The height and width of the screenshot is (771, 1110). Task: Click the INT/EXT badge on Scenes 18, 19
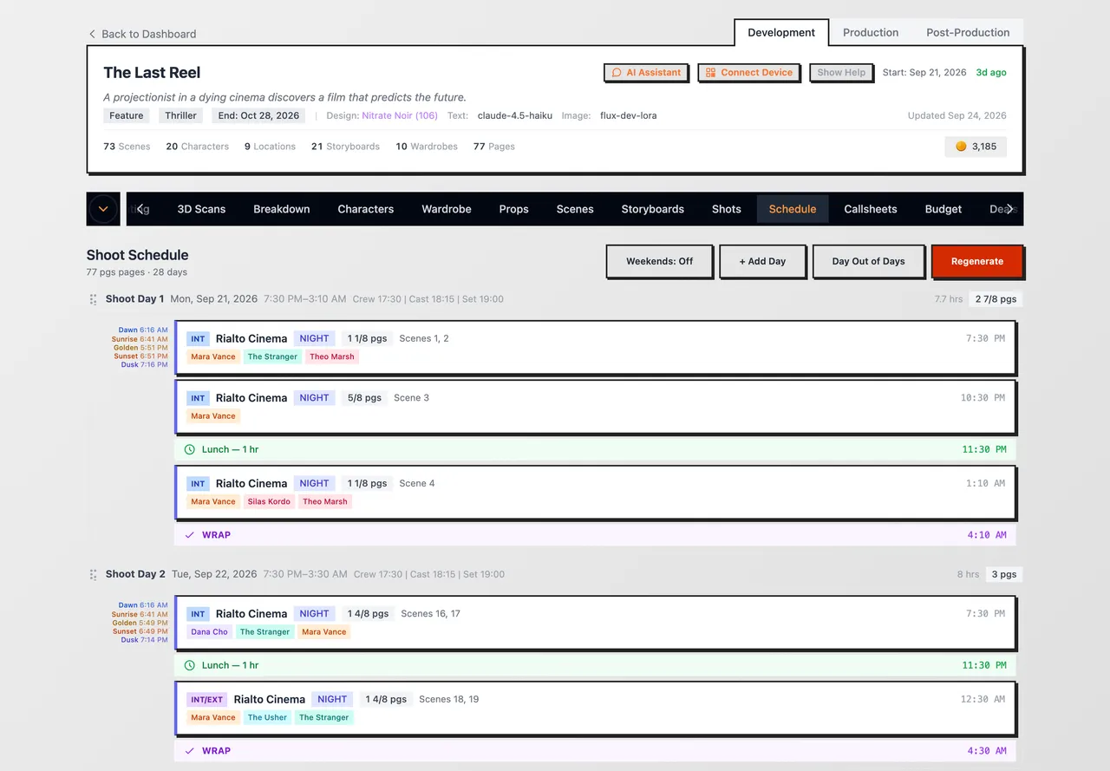[207, 699]
